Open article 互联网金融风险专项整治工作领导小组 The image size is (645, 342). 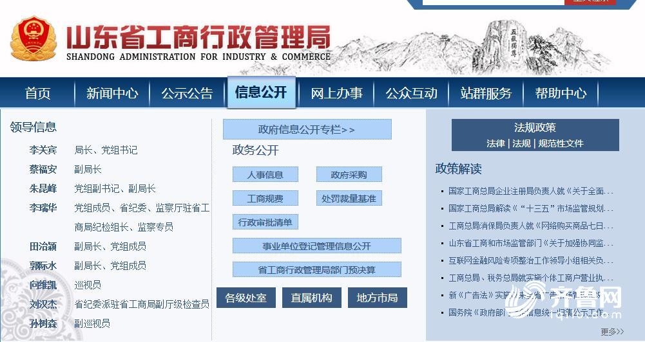click(x=531, y=260)
